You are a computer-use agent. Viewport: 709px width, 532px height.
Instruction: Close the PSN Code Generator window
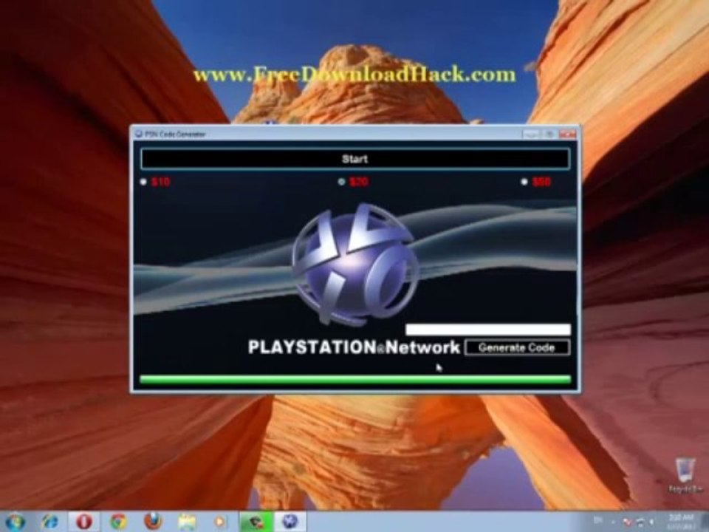pyautogui.click(x=567, y=134)
